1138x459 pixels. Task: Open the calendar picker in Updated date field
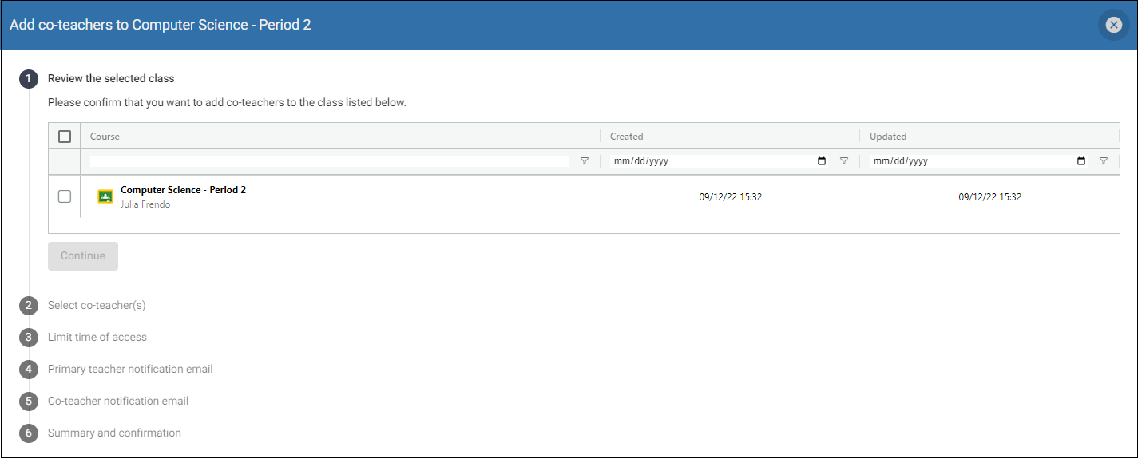click(1082, 161)
